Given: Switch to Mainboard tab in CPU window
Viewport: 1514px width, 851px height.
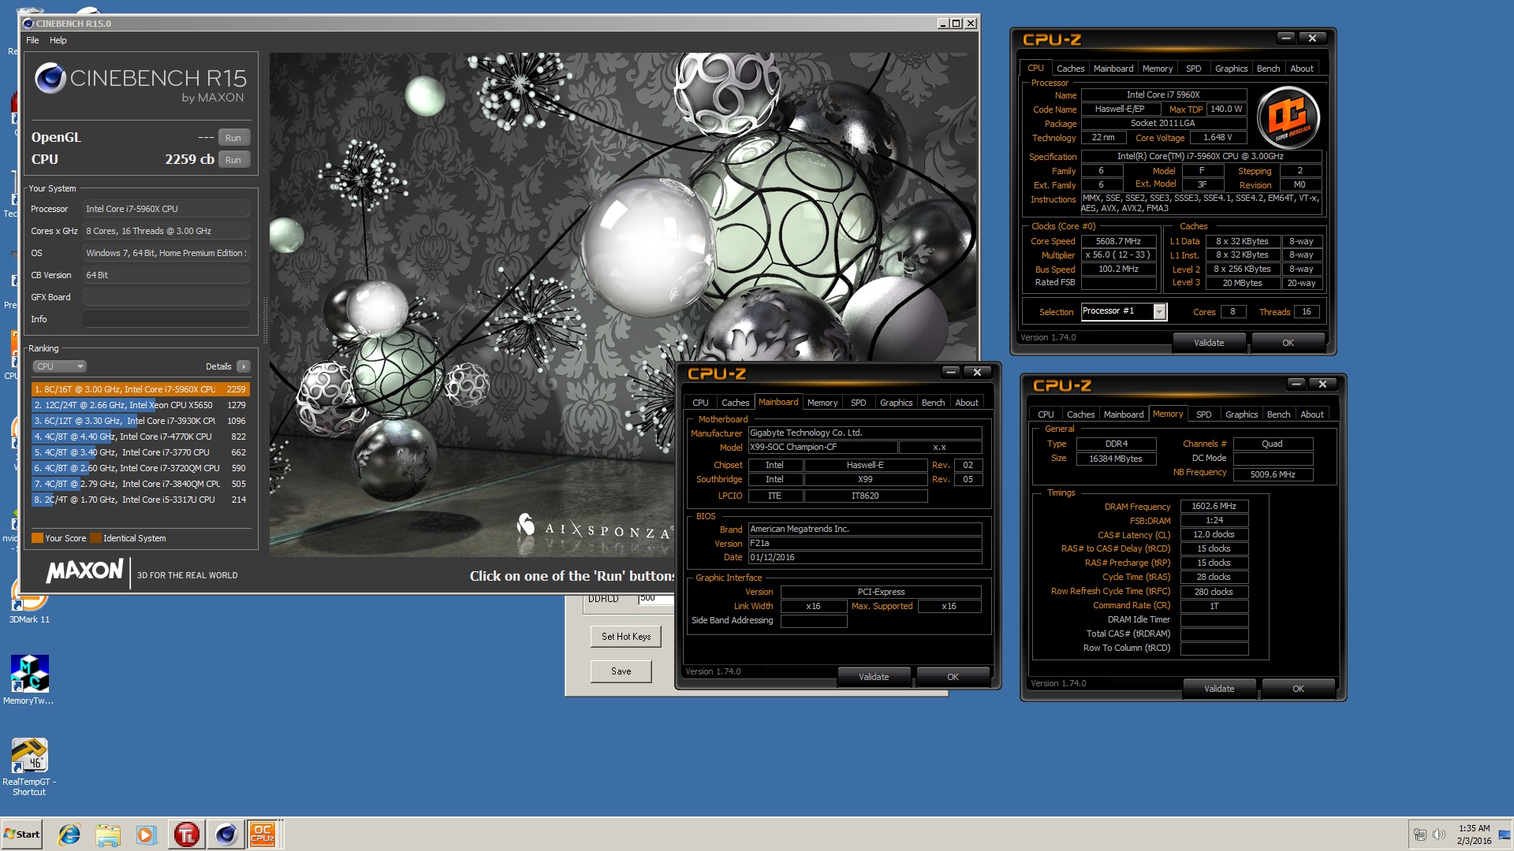Looking at the screenshot, I should (1113, 69).
